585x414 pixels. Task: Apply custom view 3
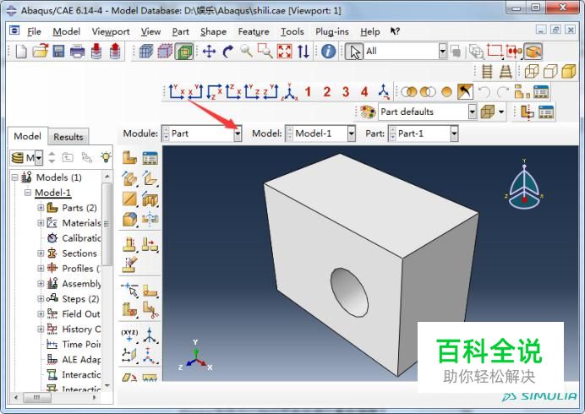(x=346, y=92)
